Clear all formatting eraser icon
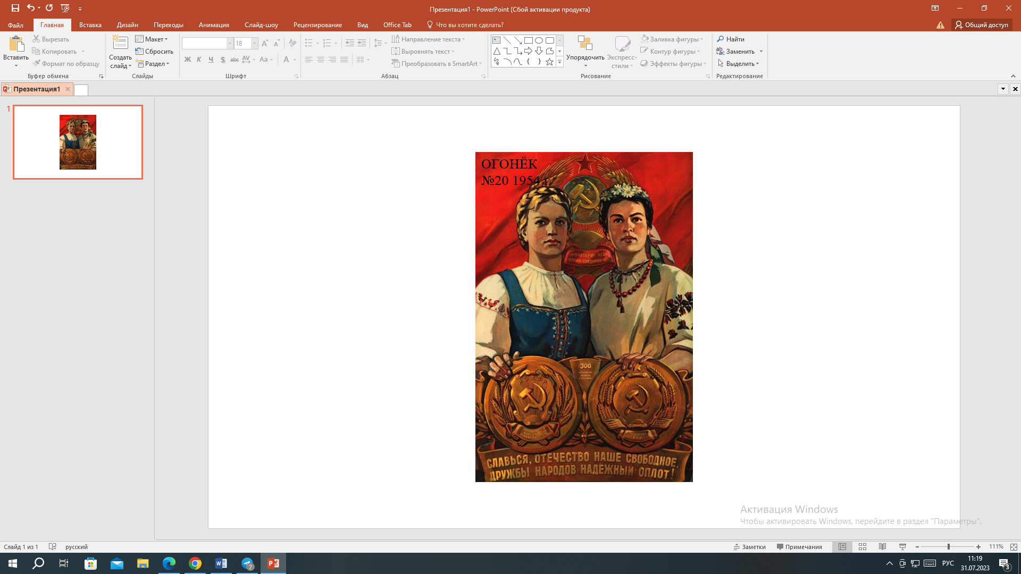Screen dimensions: 1021x574 click(292, 43)
